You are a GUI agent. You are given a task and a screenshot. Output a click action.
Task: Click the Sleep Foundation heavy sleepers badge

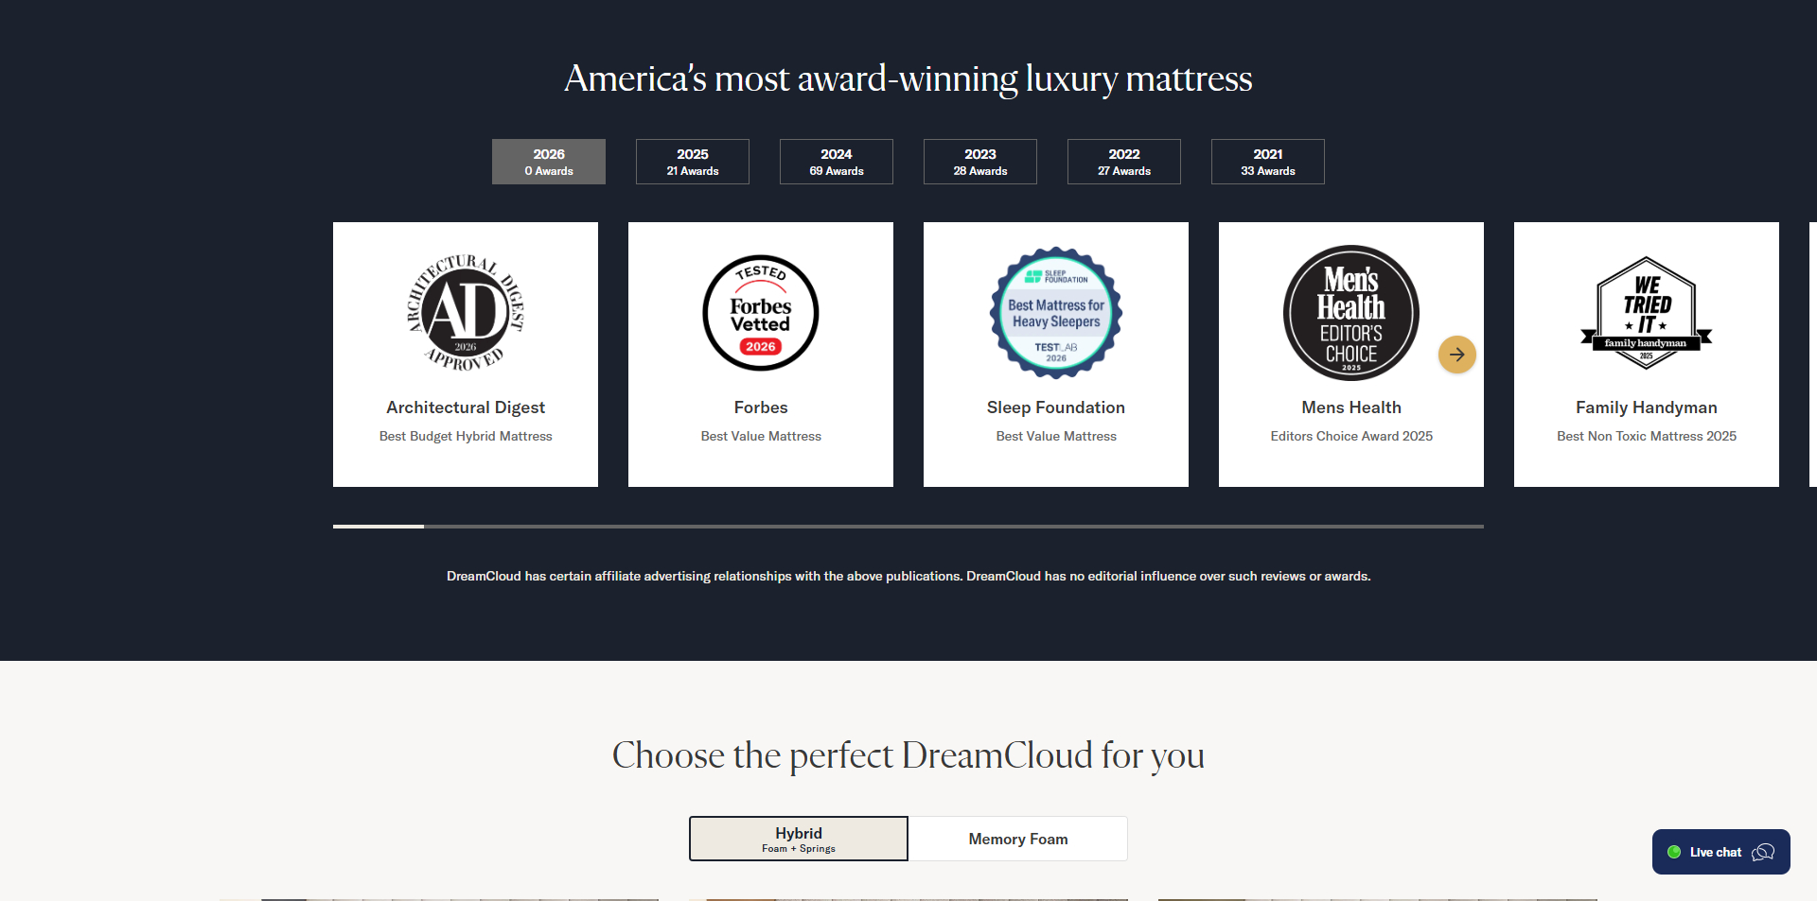click(1055, 313)
